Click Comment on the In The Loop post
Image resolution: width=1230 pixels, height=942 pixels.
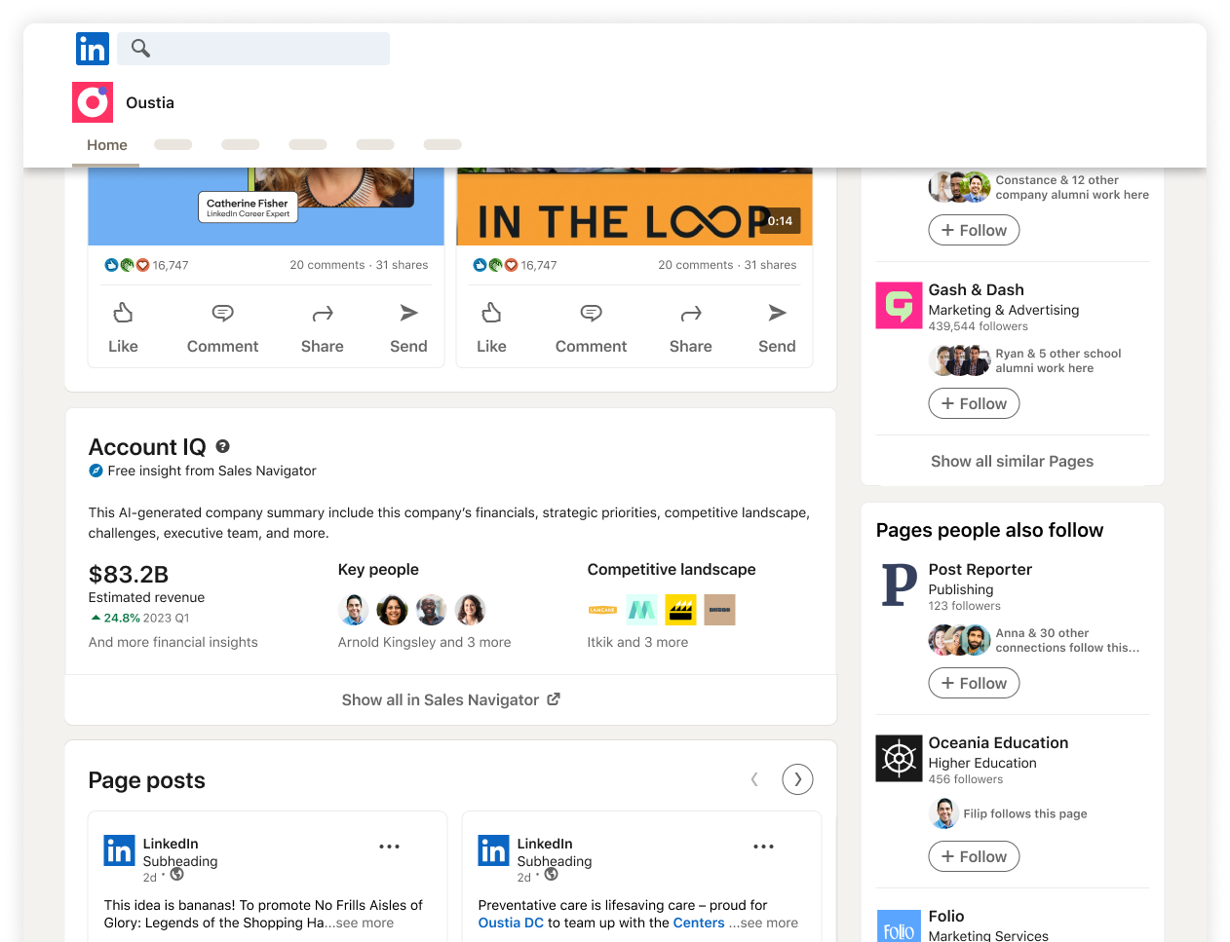pos(591,328)
